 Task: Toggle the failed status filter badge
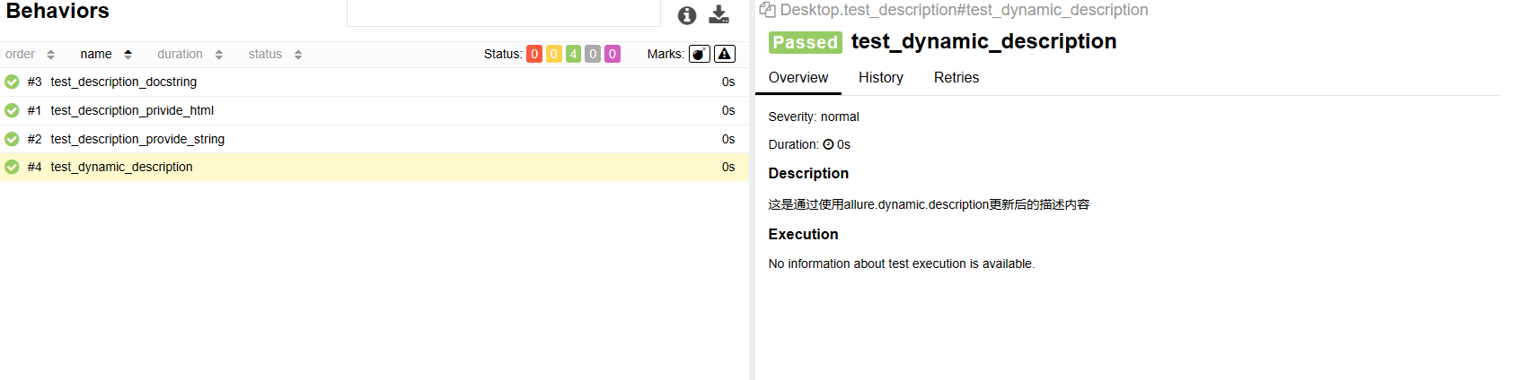pos(534,54)
